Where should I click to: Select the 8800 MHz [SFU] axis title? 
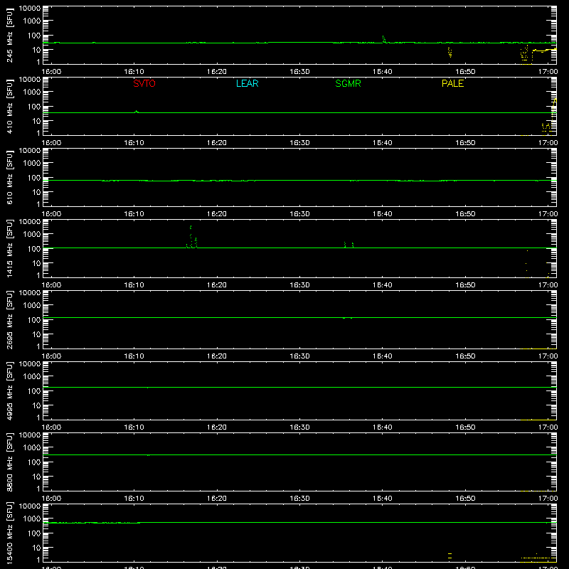click(x=9, y=462)
